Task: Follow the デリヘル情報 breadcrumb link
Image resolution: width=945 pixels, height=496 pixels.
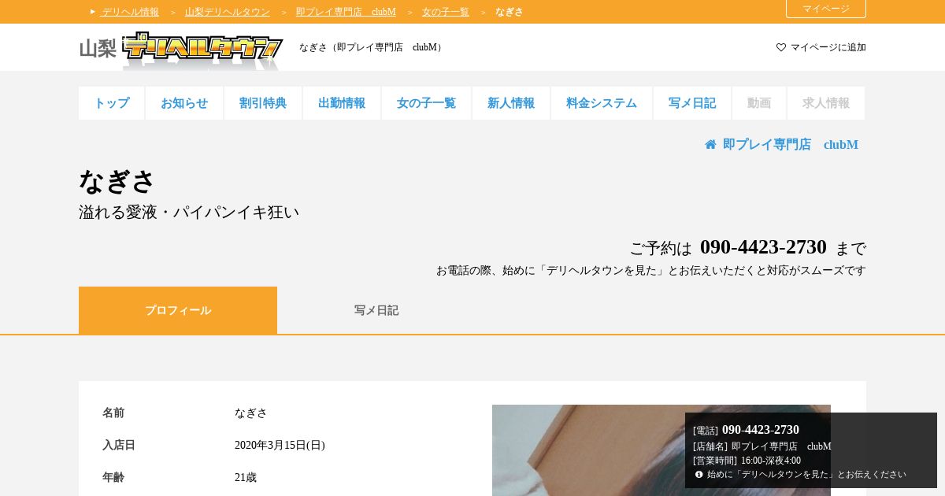Action: point(130,12)
